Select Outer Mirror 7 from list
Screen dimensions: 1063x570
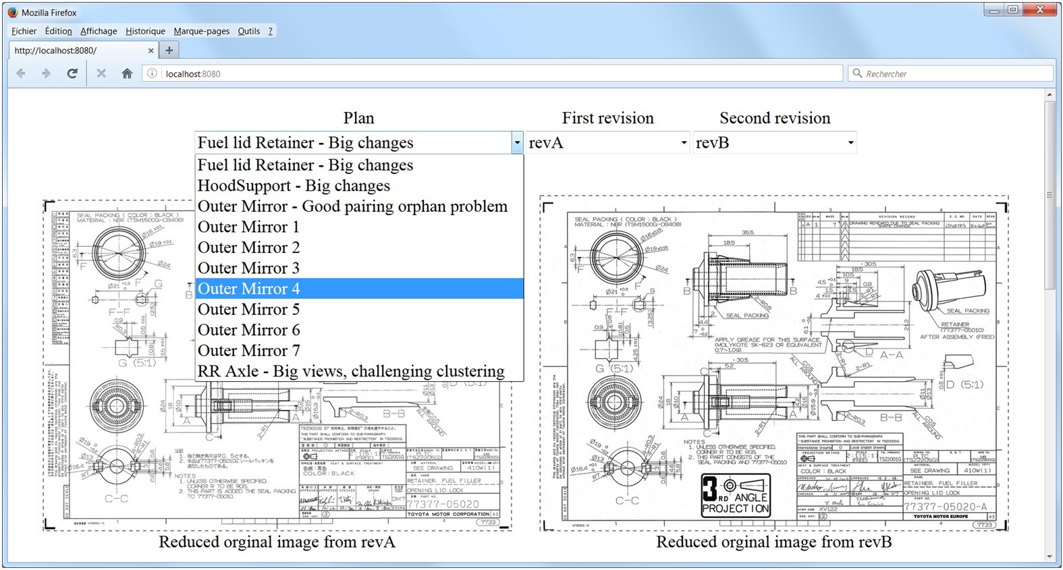tap(359, 350)
